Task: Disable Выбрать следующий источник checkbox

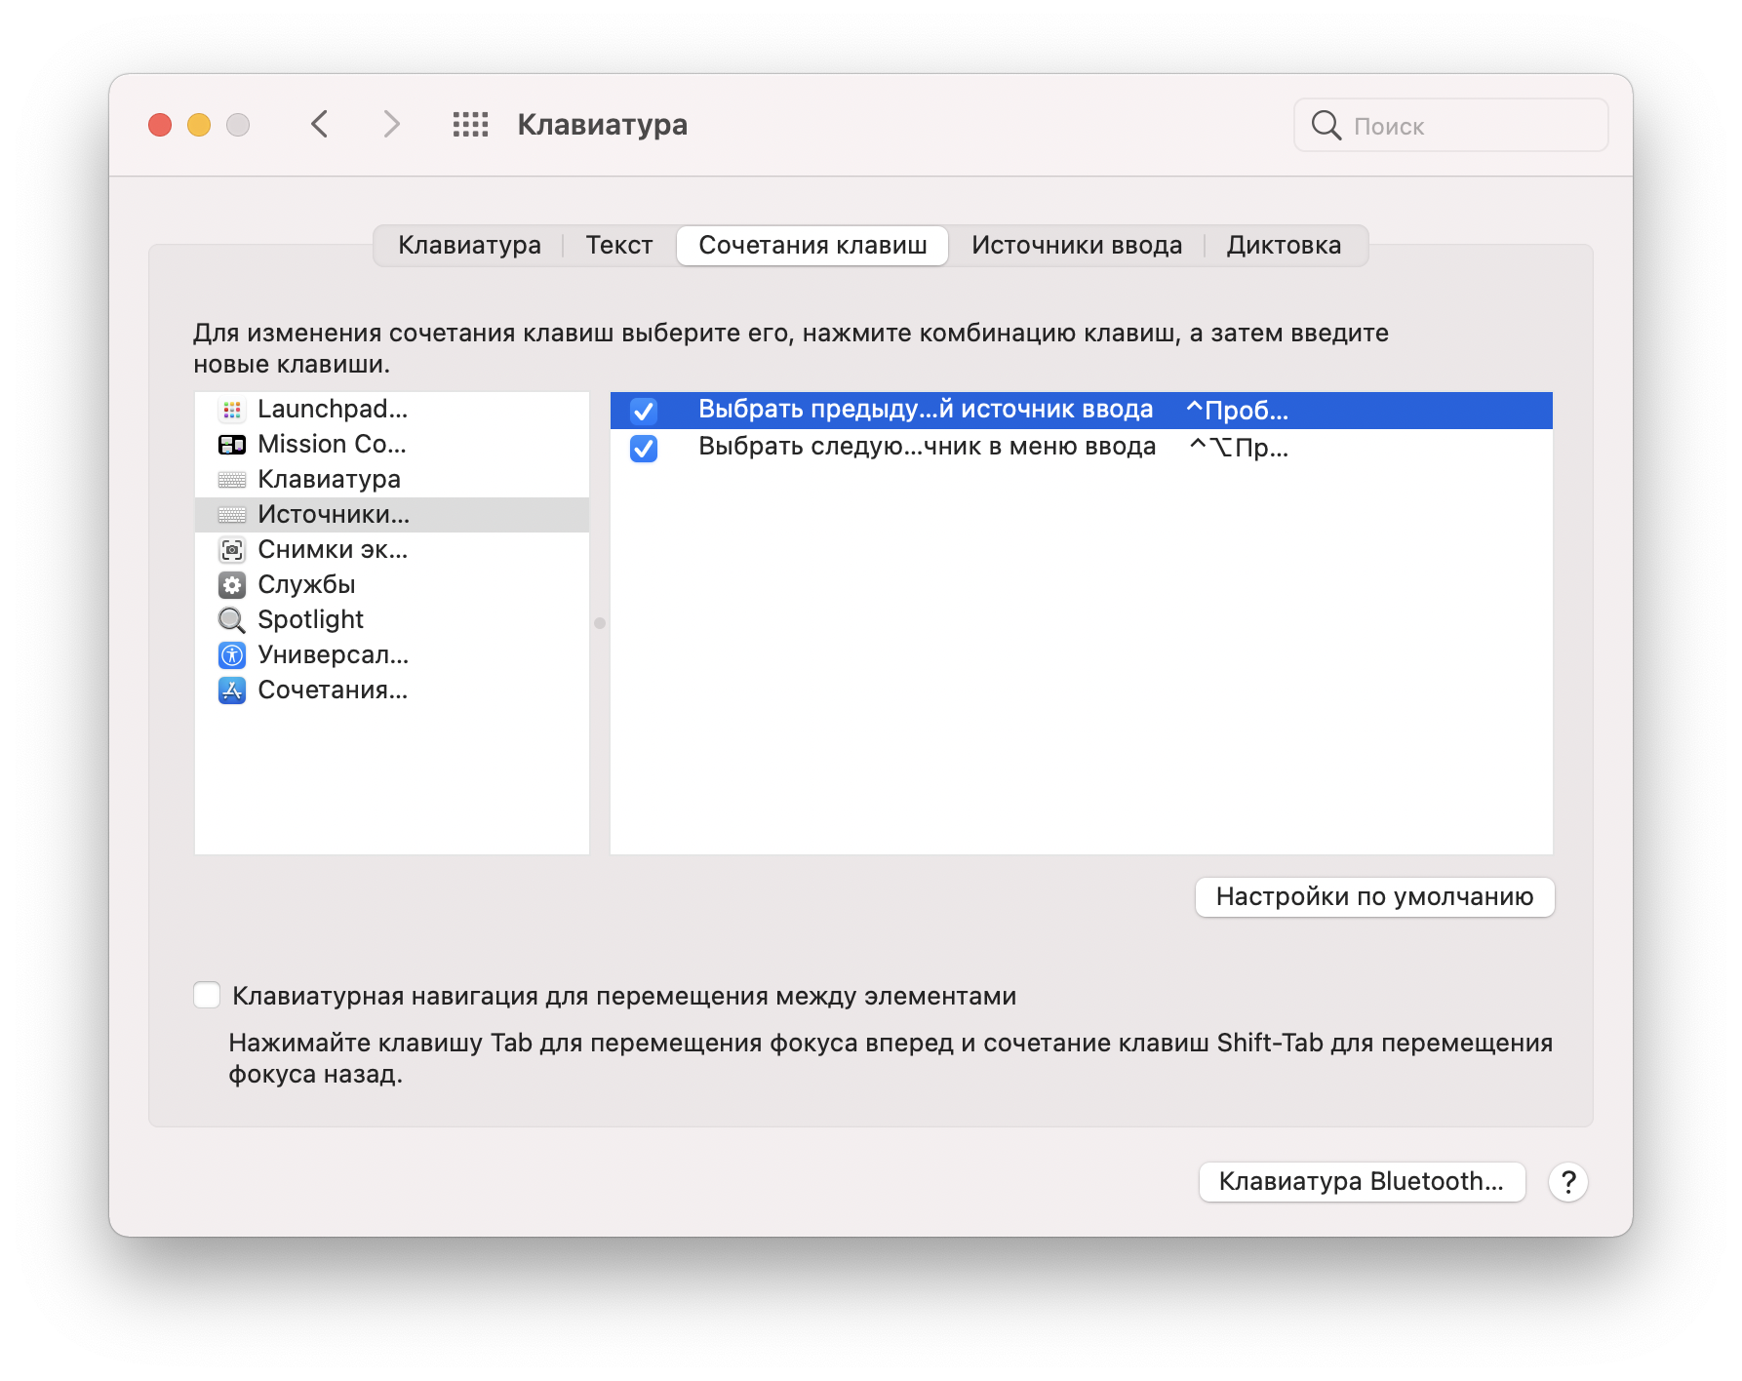Action: click(644, 448)
